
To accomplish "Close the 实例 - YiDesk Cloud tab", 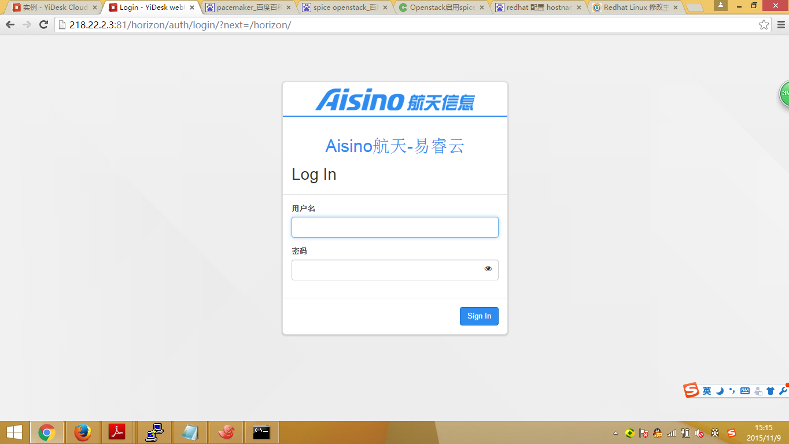I will [x=95, y=8].
